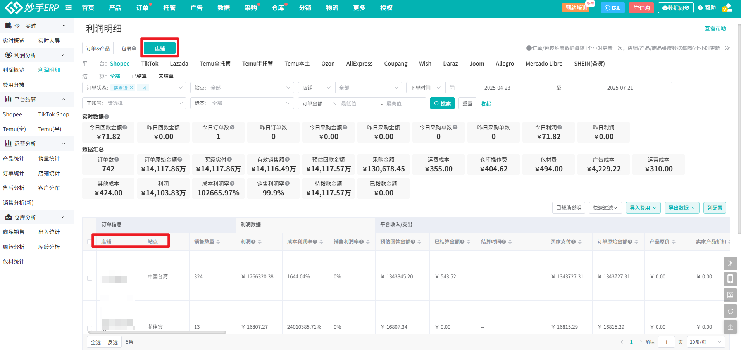The height and width of the screenshot is (350, 741).
Task: Click the 列配置 button
Action: click(715, 208)
